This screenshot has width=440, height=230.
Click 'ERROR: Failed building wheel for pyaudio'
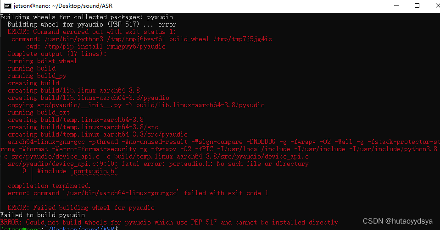click(81, 208)
